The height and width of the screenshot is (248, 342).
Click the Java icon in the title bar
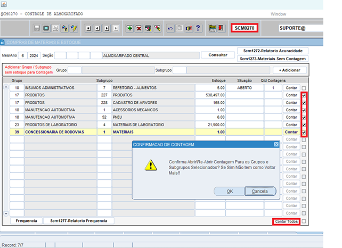coord(4,4)
